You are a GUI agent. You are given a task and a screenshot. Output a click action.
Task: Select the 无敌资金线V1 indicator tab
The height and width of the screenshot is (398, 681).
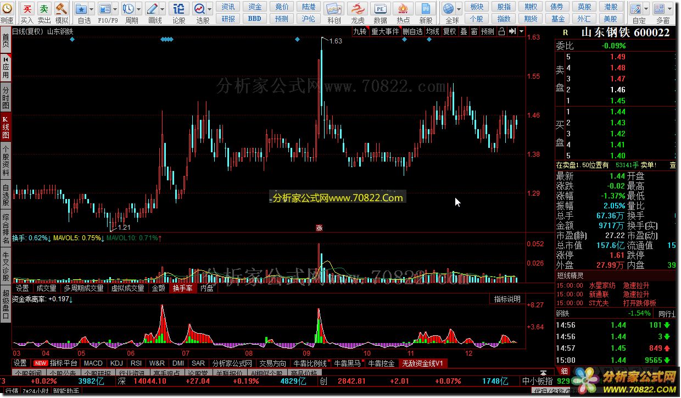[x=424, y=363]
